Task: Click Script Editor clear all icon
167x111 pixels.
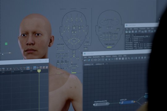Action: (x=146, y=31)
